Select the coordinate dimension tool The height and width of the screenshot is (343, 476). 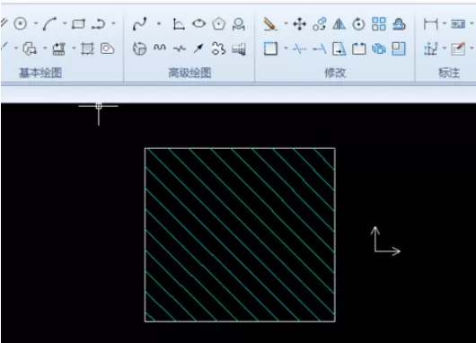[x=431, y=48]
